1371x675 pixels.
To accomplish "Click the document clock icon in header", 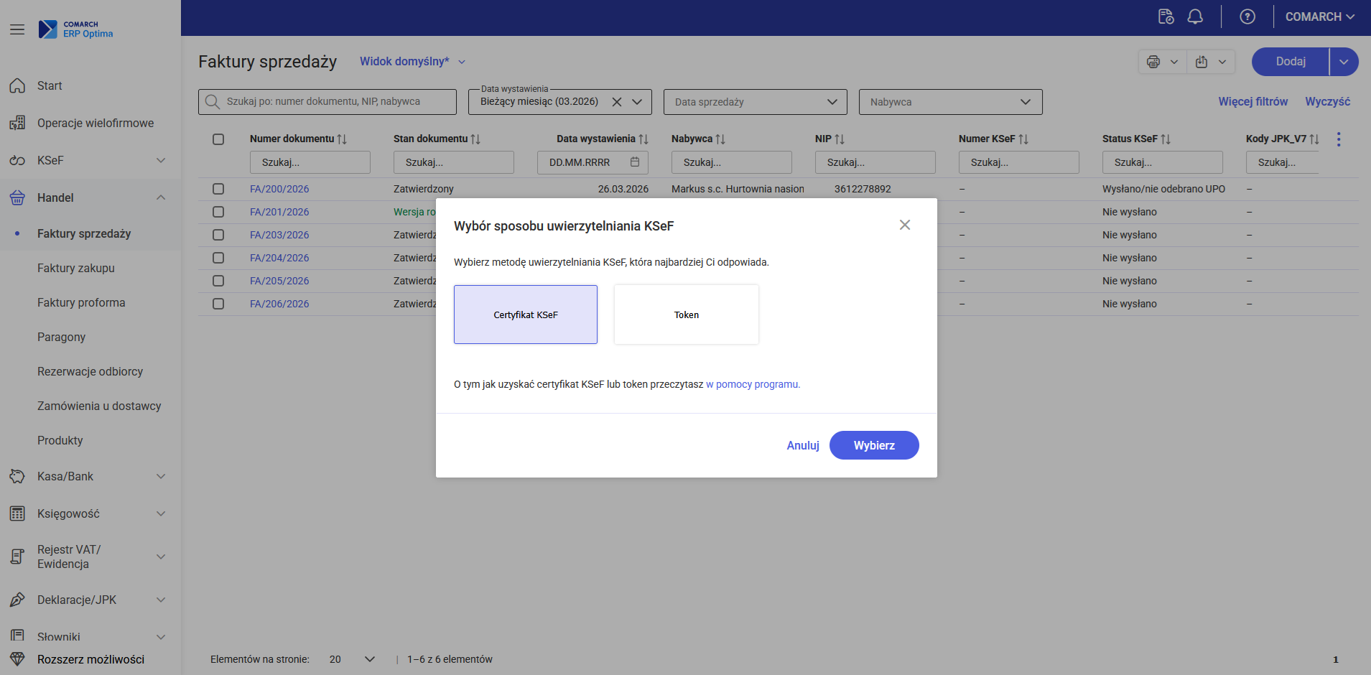I will (1166, 17).
